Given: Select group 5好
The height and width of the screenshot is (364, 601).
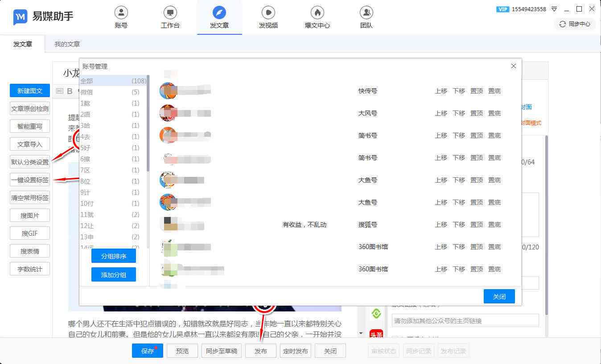Looking at the screenshot, I should coord(113,147).
